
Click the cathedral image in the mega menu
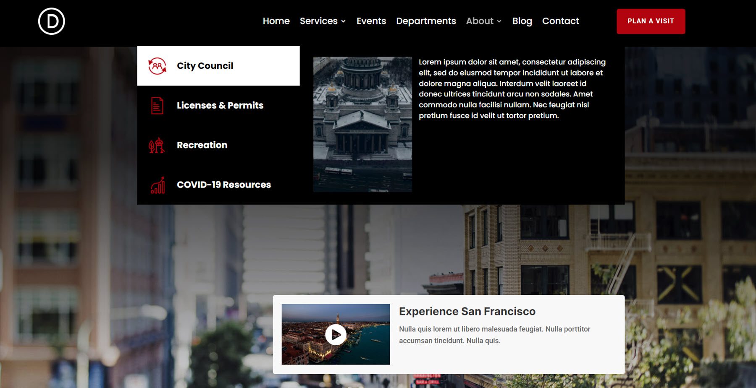pyautogui.click(x=362, y=124)
